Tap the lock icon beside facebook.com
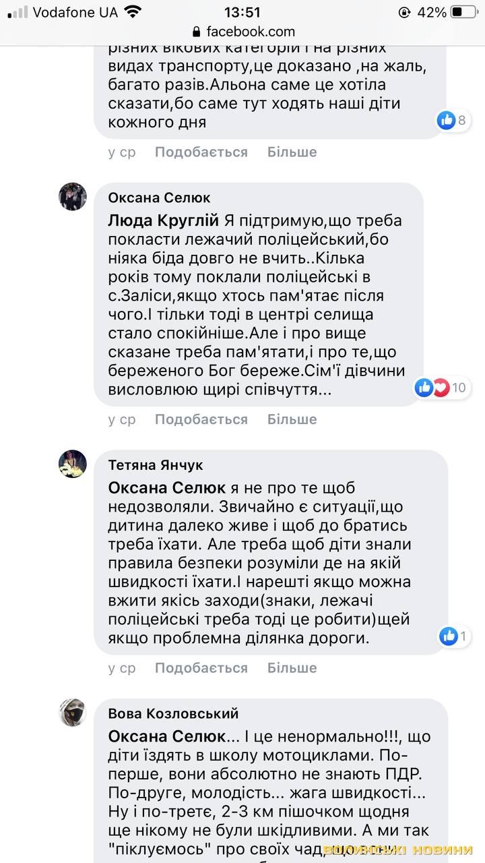 (x=197, y=32)
